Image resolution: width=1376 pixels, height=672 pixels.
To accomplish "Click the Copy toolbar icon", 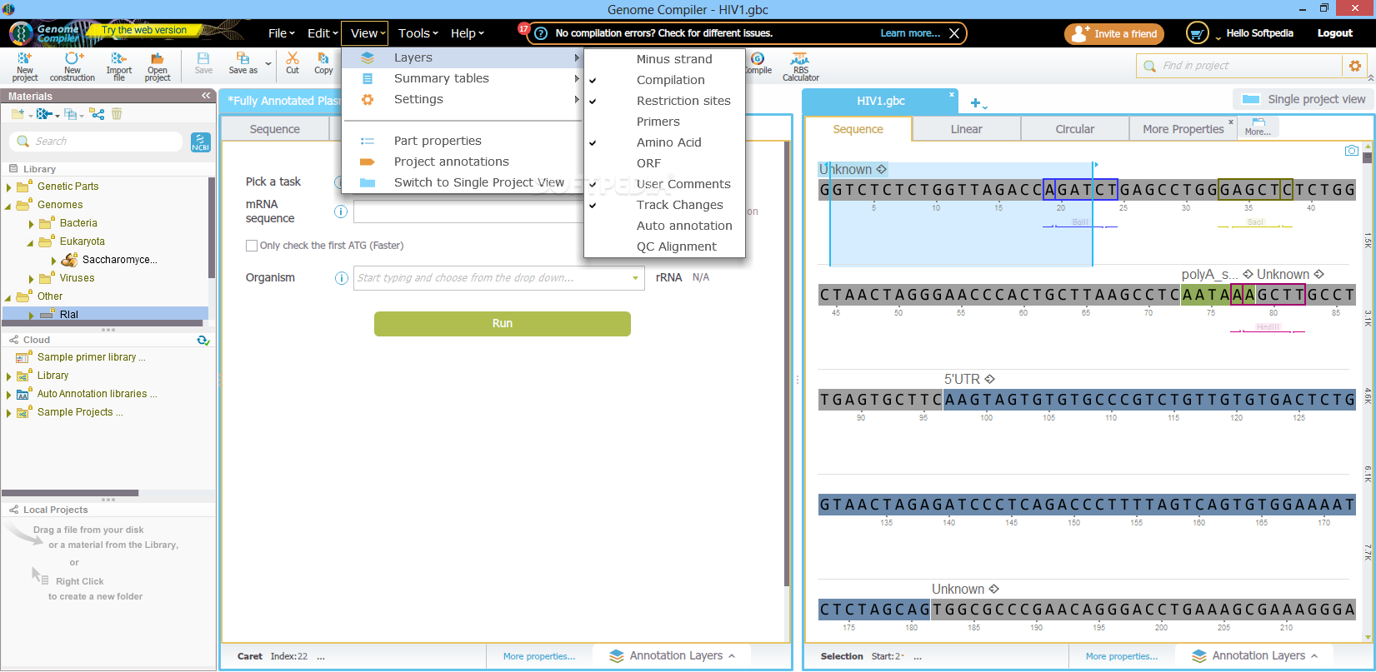I will 323,63.
